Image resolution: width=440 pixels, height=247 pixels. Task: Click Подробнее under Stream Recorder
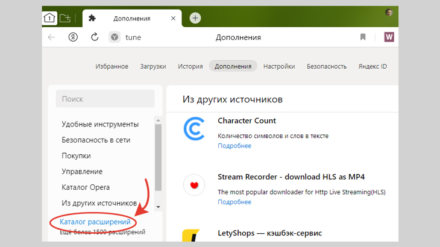click(x=234, y=202)
